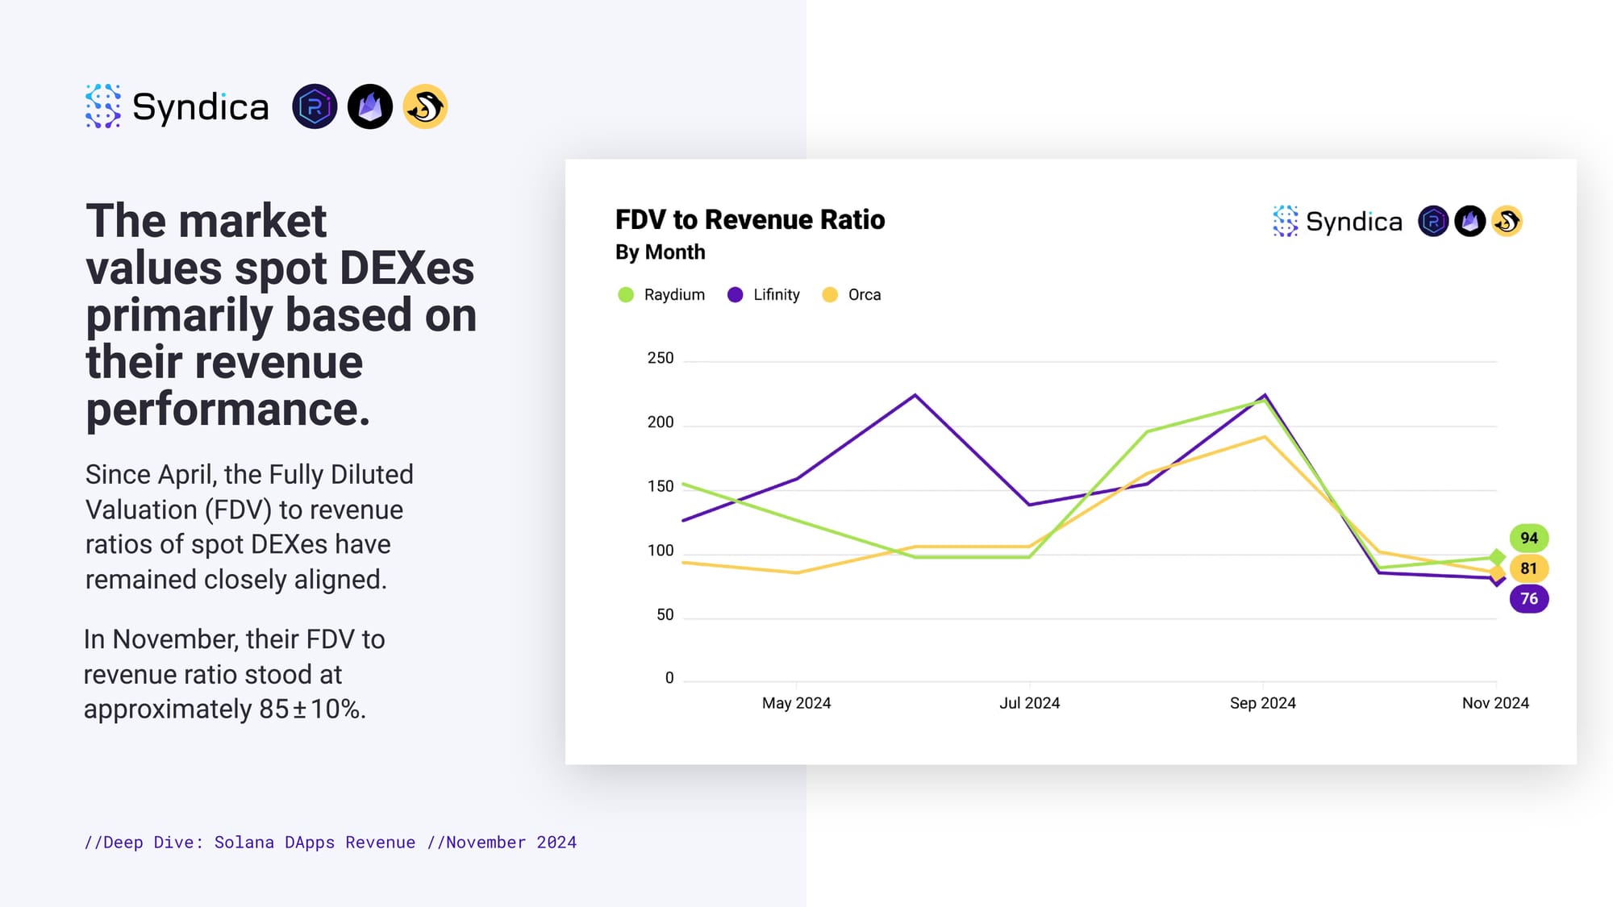
Task: Click the Raydium icon inside chart card
Action: click(x=1433, y=221)
